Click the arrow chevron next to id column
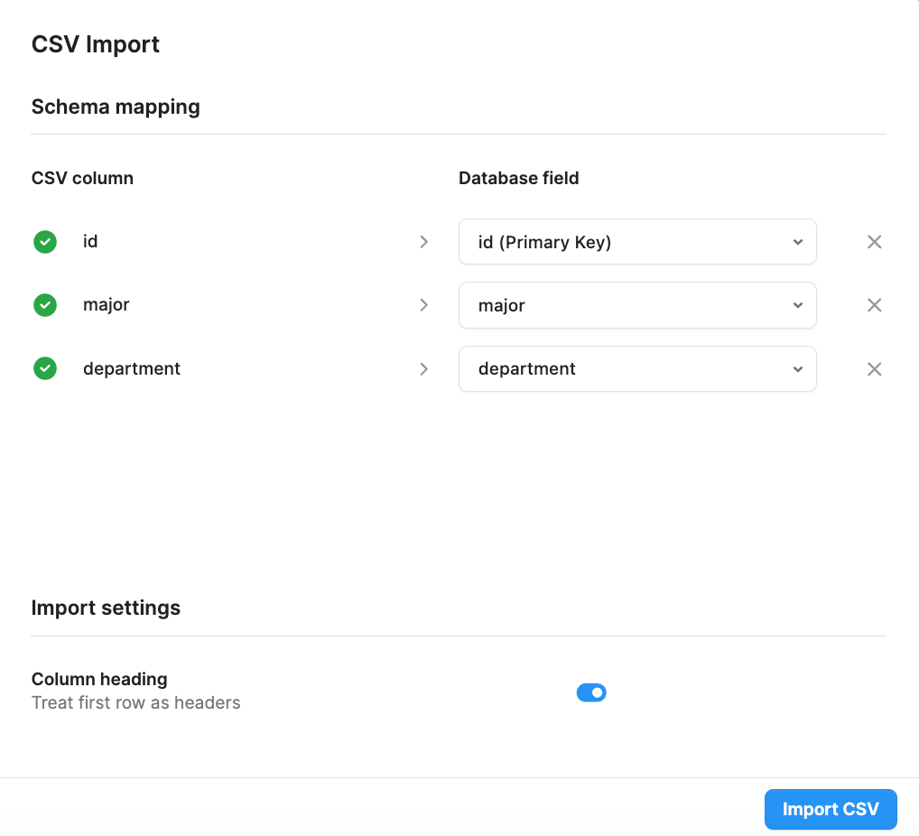 coord(423,242)
